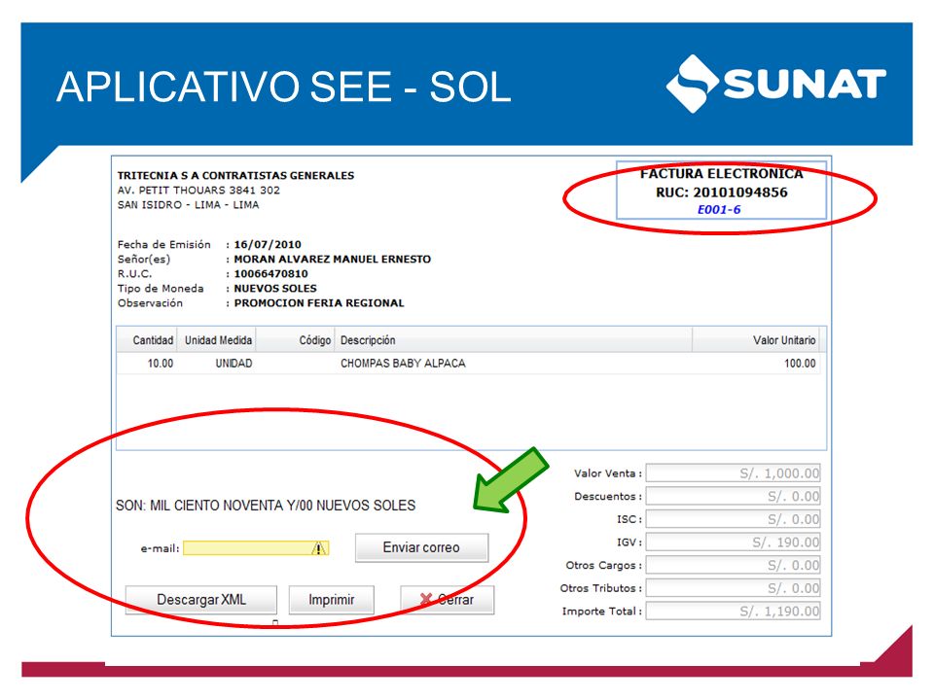Screen dimensions: 934x700
Task: Click the Otros Cargos amount field
Action: pos(734,565)
